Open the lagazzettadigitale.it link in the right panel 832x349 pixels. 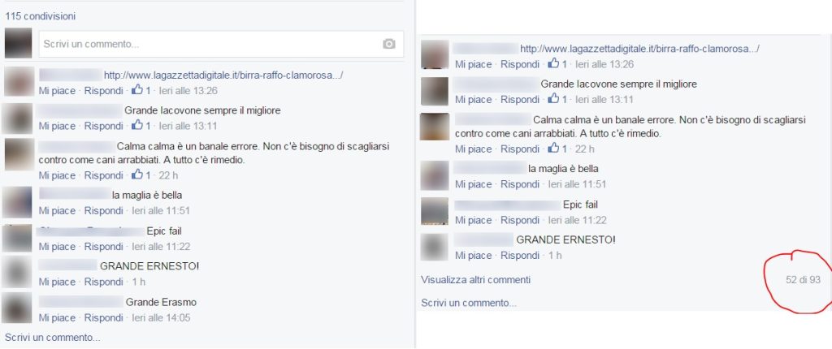[x=640, y=49]
